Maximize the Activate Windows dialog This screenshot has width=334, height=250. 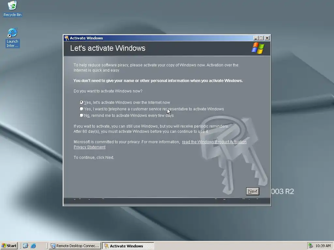point(261,38)
